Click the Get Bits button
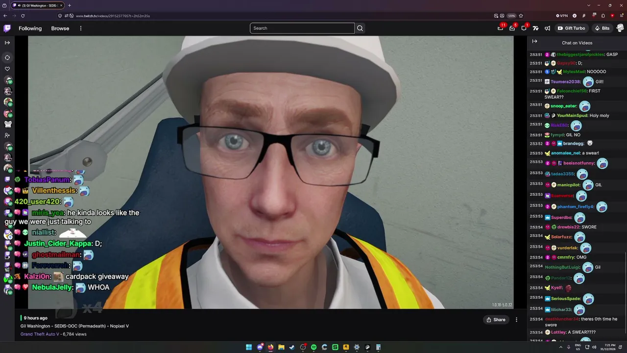627x353 pixels. [x=602, y=28]
